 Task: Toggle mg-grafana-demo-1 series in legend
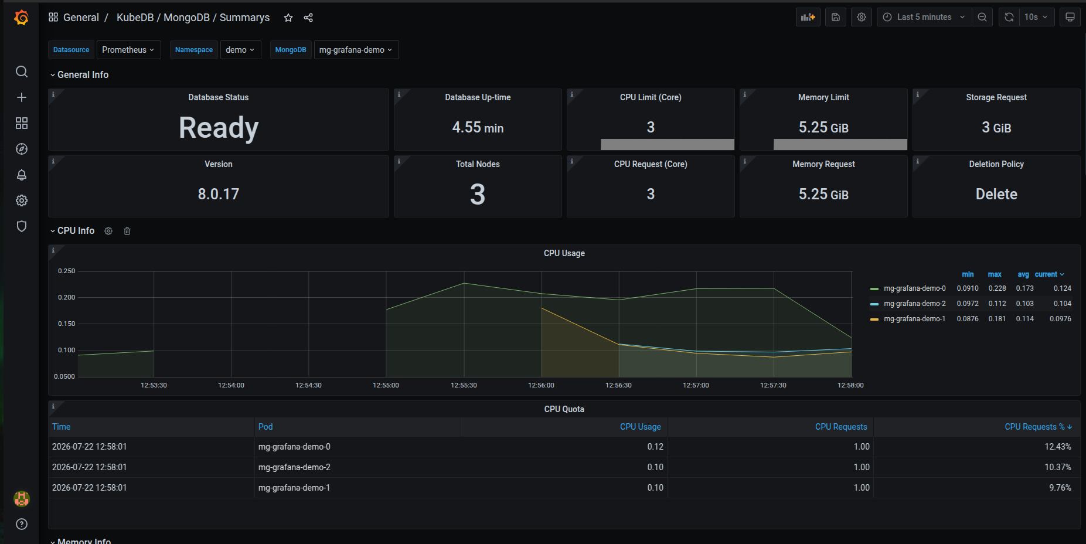915,319
